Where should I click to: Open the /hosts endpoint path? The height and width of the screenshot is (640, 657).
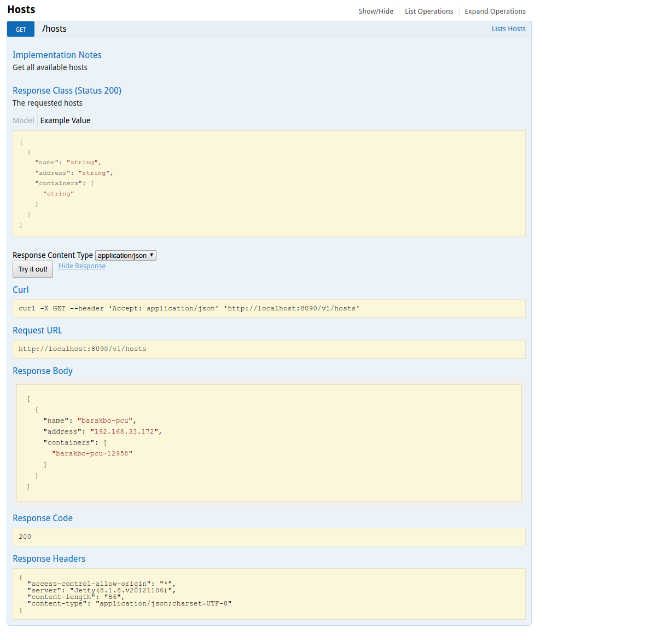point(54,29)
